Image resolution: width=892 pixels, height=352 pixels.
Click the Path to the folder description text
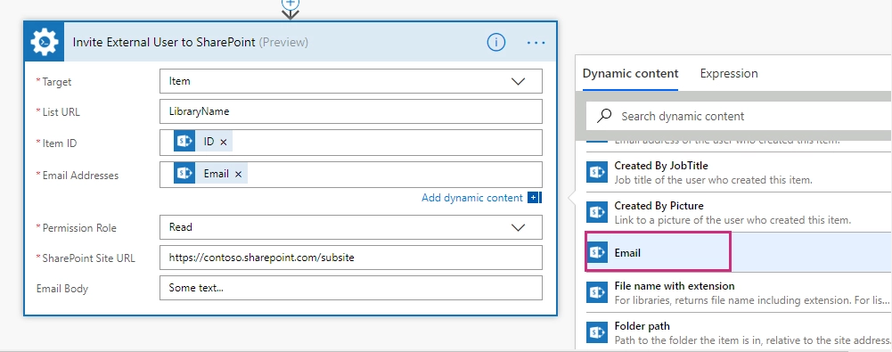tap(752, 340)
